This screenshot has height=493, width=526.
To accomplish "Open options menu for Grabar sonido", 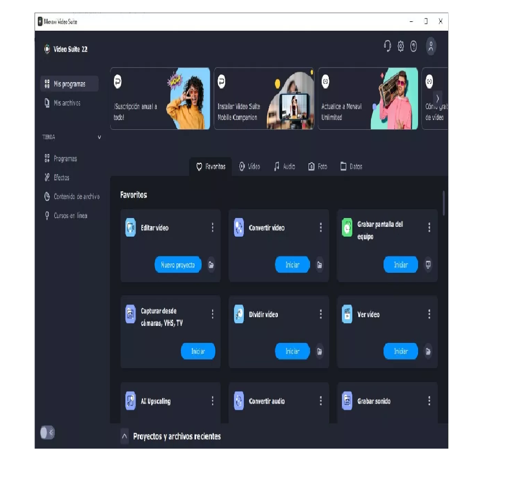I will pos(429,400).
